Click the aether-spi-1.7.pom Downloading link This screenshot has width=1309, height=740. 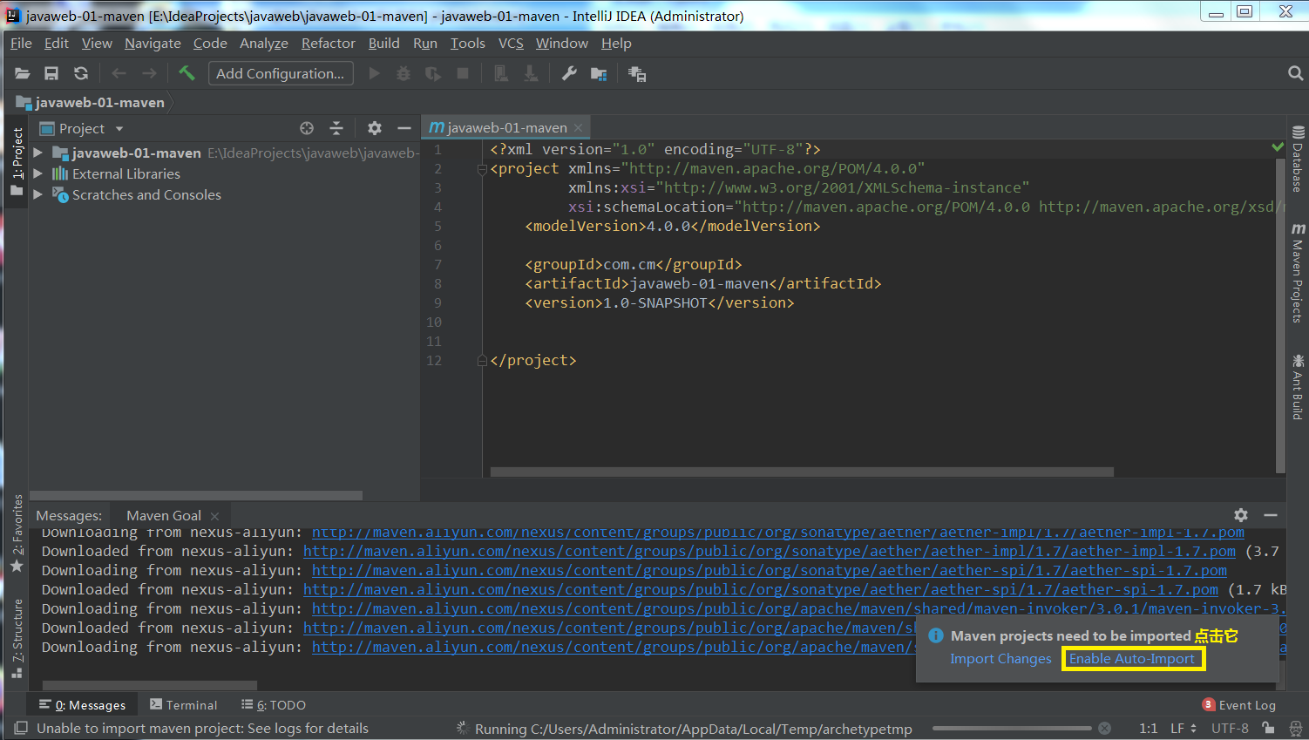pos(769,570)
